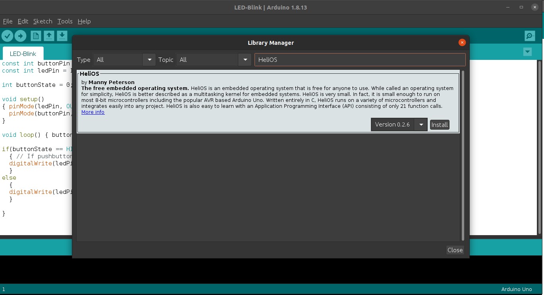Open the Sketch menu
The image size is (544, 295).
pos(43,21)
